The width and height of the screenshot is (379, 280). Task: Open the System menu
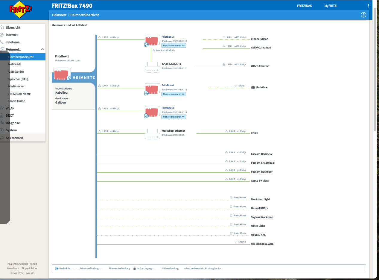click(11, 130)
